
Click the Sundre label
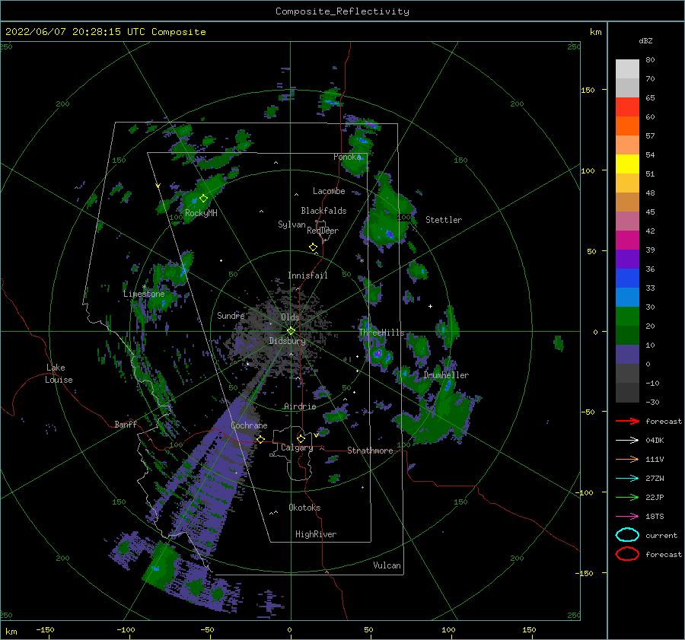(231, 315)
